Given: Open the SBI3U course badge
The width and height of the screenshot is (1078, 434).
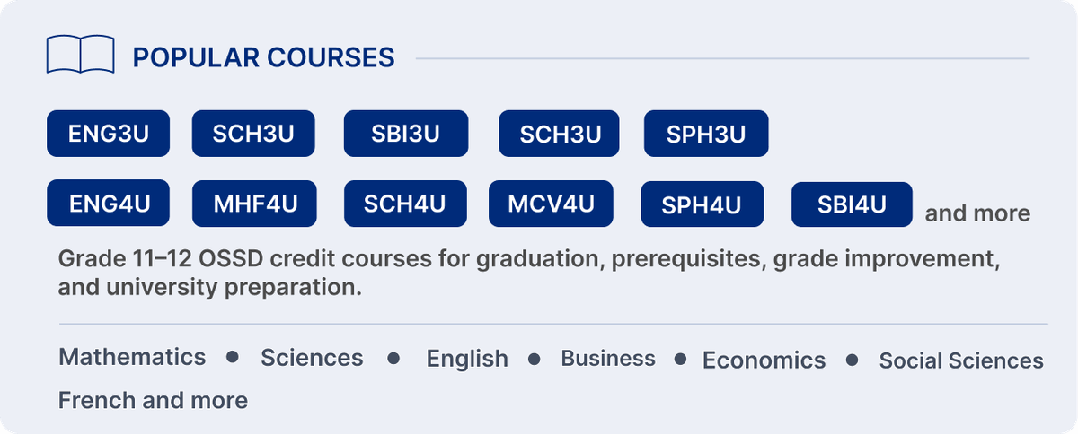Looking at the screenshot, I should (406, 134).
